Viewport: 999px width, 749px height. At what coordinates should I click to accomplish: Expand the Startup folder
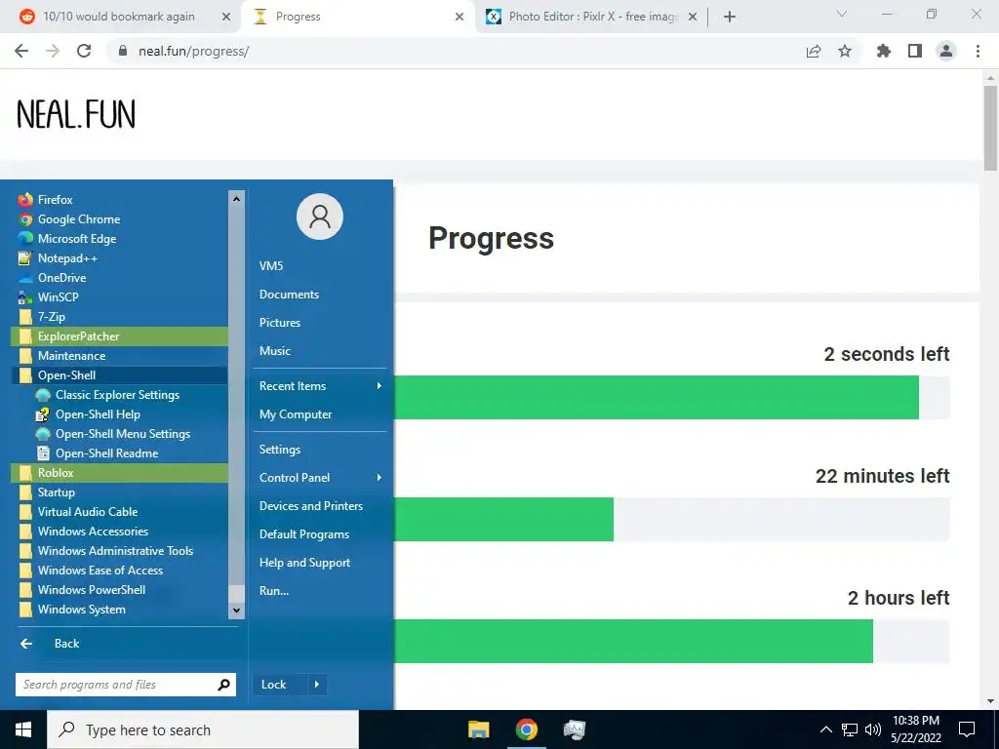(x=119, y=493)
